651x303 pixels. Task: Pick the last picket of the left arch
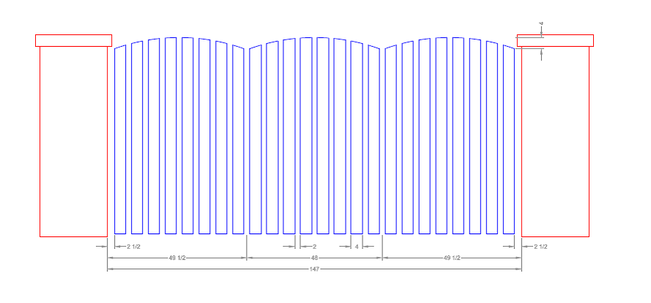(238, 139)
